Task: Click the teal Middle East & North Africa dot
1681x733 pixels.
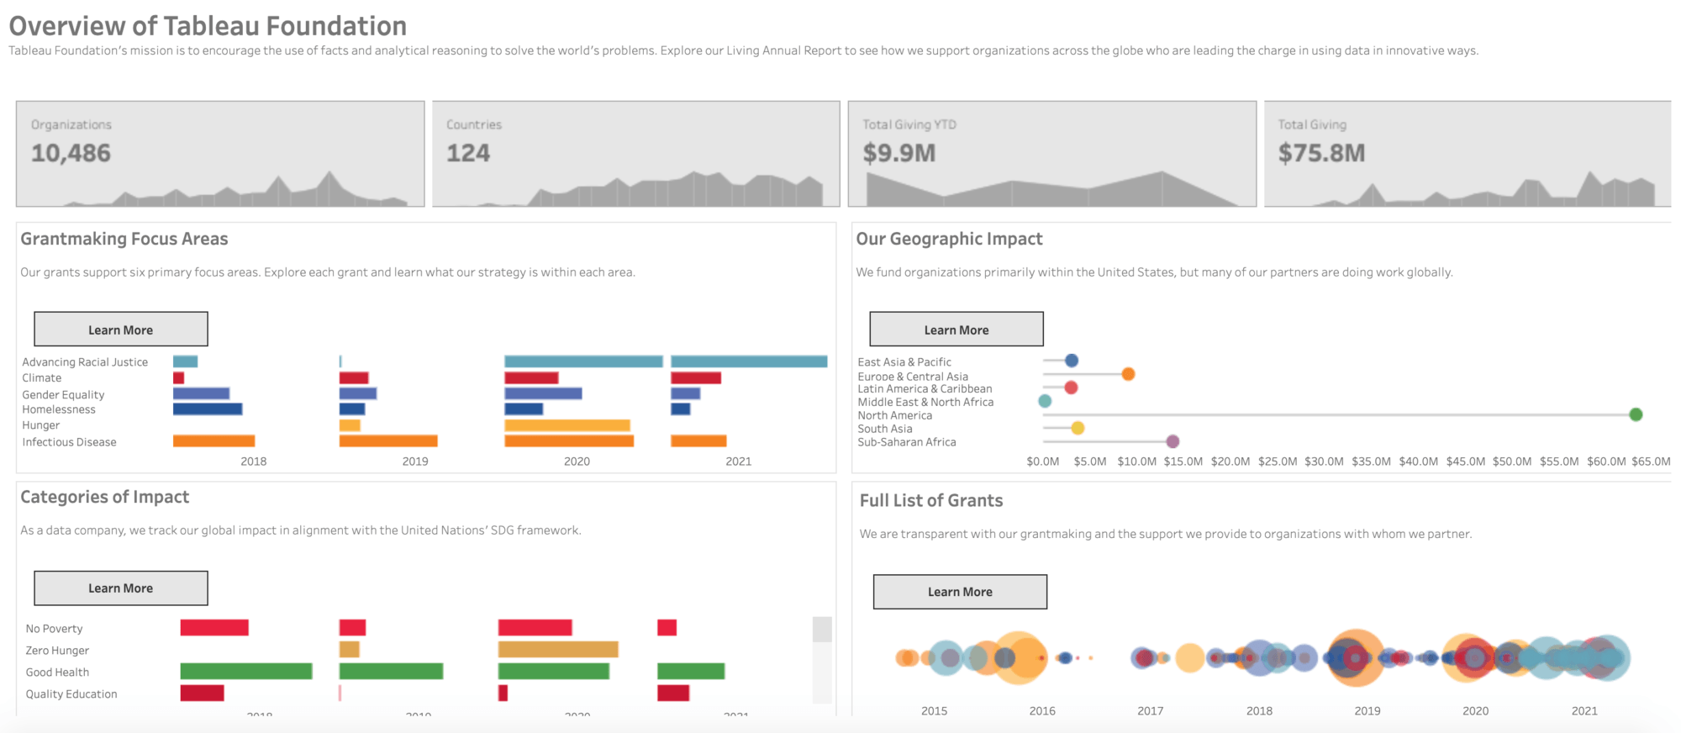Action: click(x=1045, y=401)
